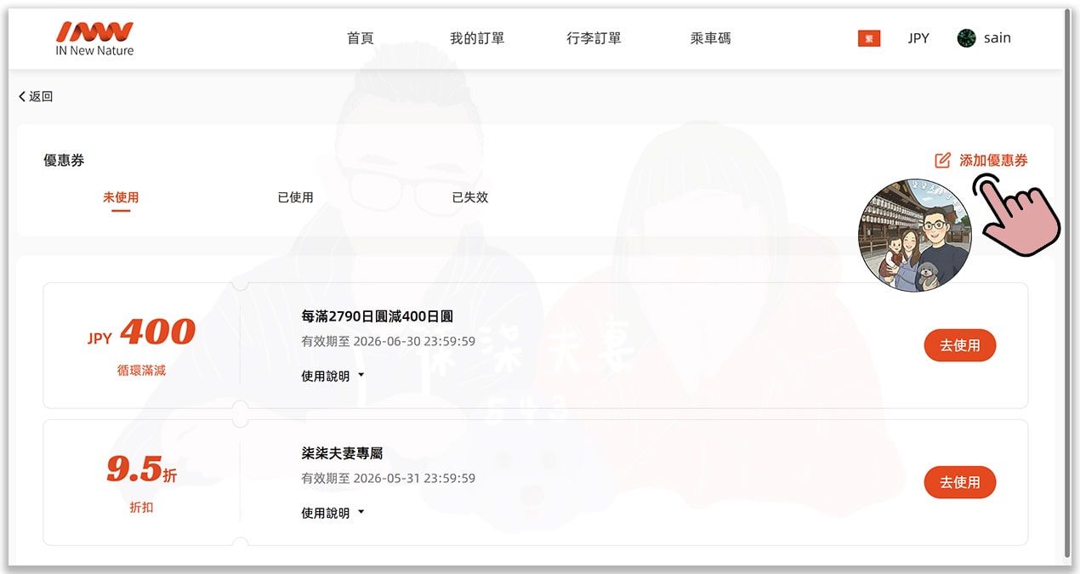The width and height of the screenshot is (1080, 574).
Task: Click the JPY 400 coupon amount
Action: tap(141, 332)
